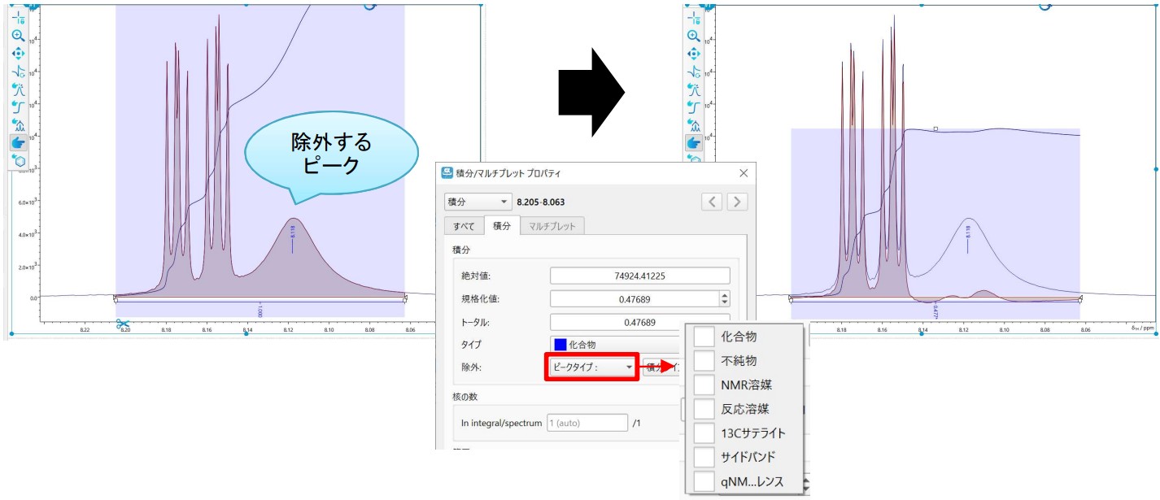
Task: Check the 化合物 checkbox in the exclusion list
Action: point(704,336)
